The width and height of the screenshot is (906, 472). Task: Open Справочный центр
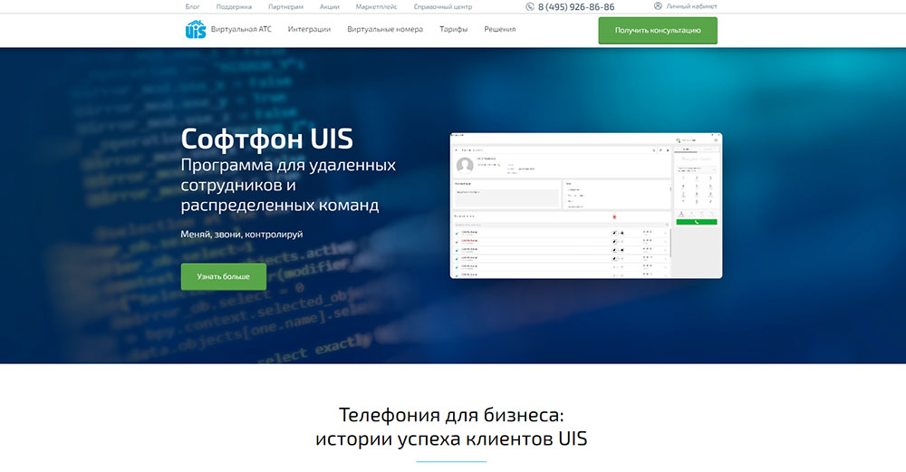(442, 6)
